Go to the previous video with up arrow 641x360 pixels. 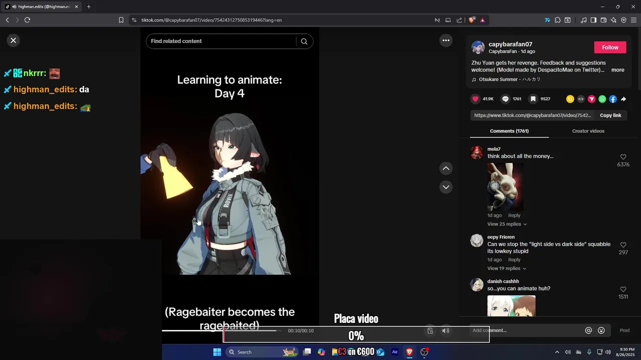pyautogui.click(x=446, y=168)
